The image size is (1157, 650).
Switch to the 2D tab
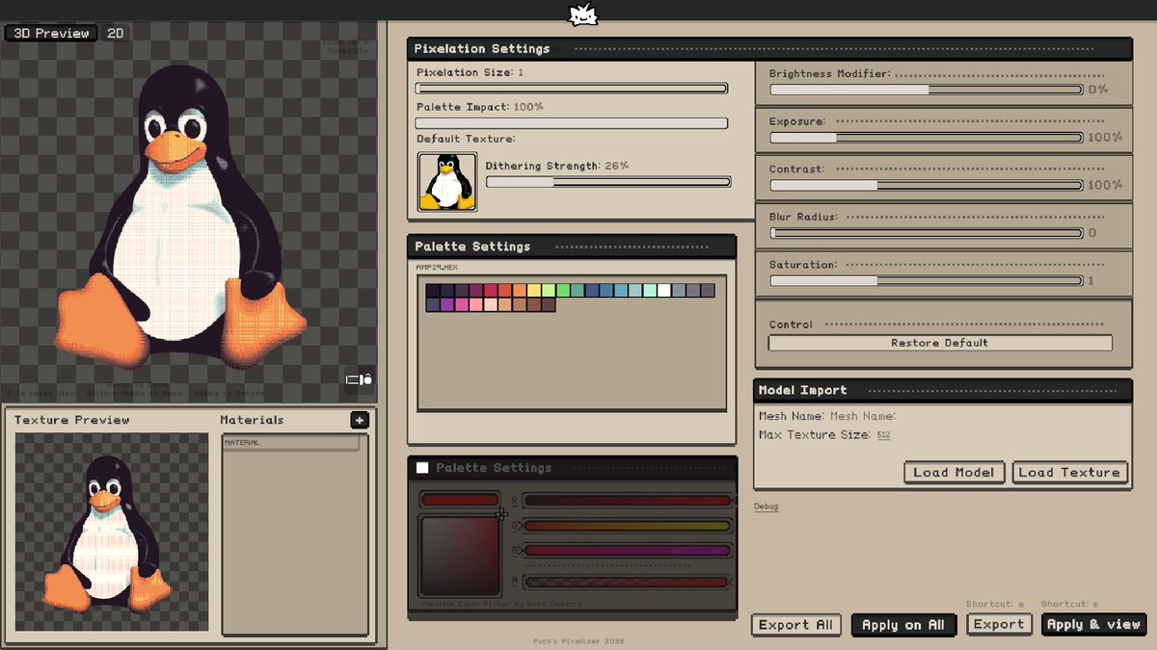click(x=116, y=33)
